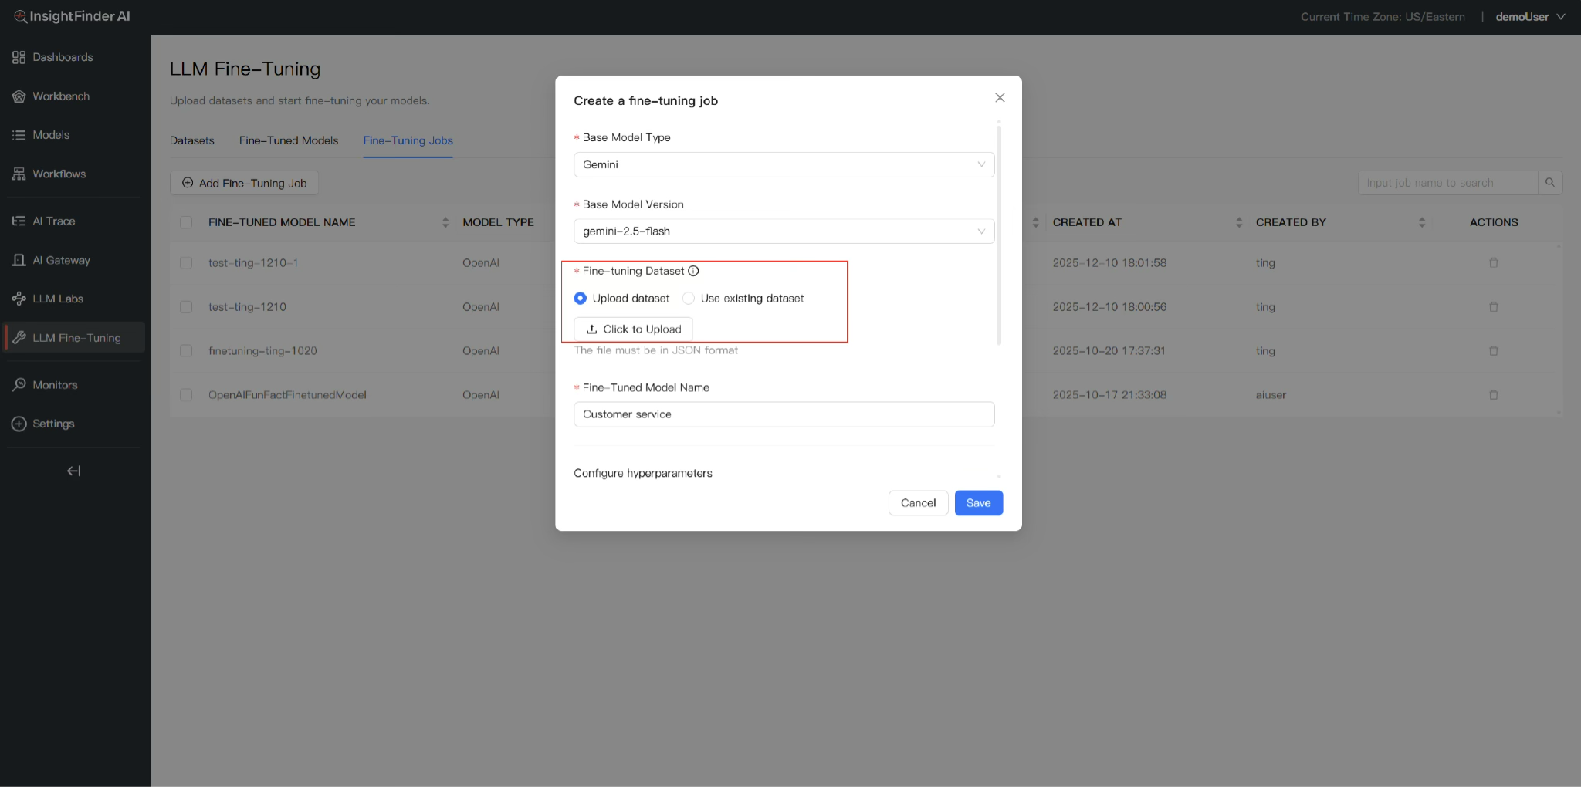Expand the Base Model Version dropdown

pyautogui.click(x=784, y=231)
